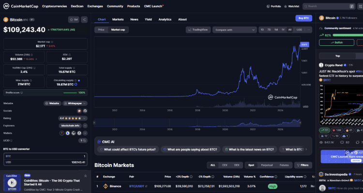The image size is (363, 193).
Task: Show Volume (24h) info icon
Action: [31, 55]
